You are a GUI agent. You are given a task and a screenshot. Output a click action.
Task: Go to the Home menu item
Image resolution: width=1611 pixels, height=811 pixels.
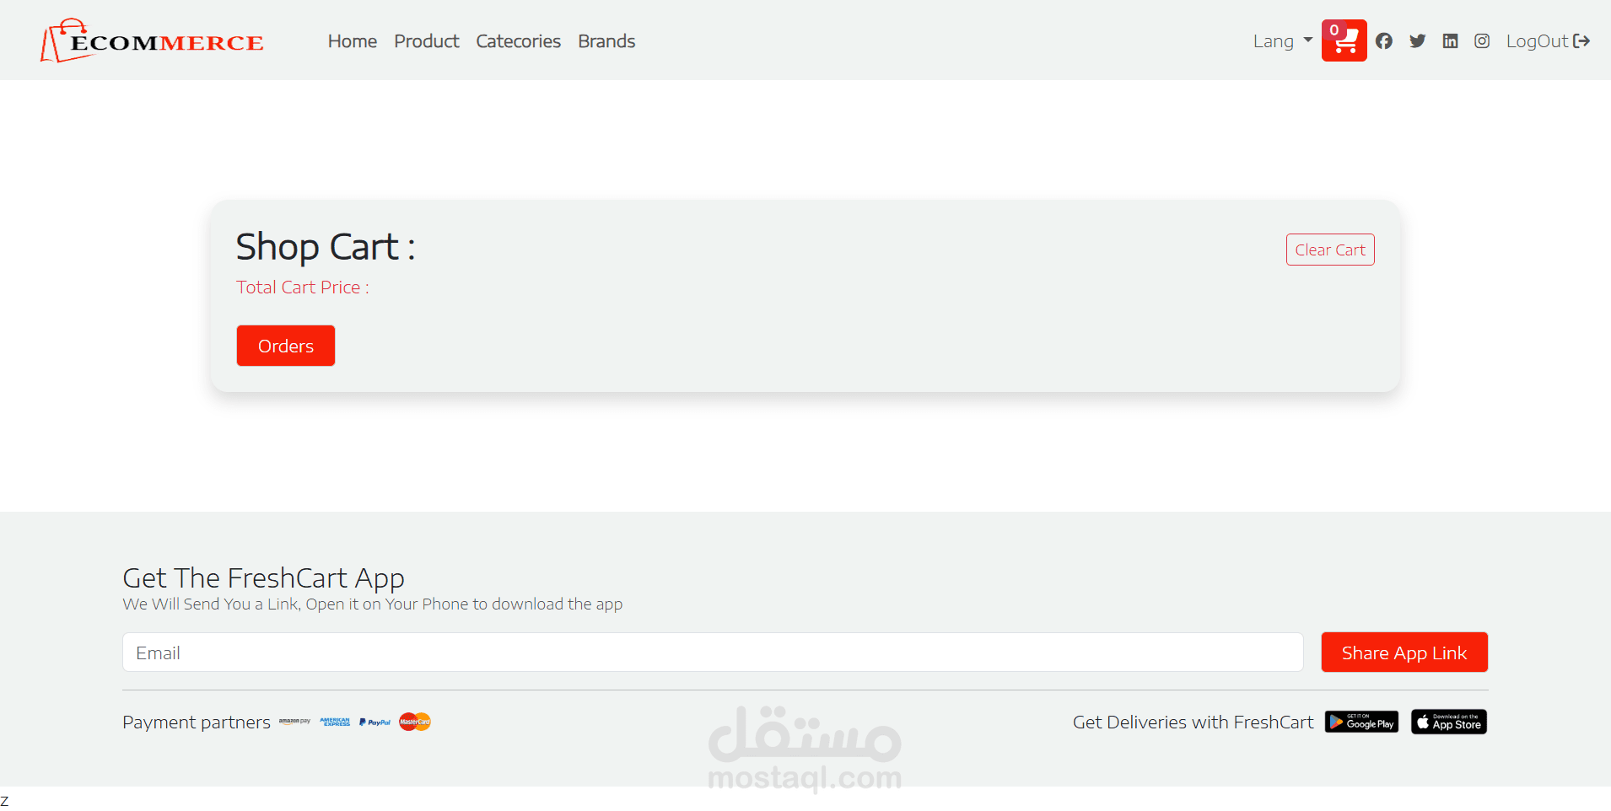click(353, 41)
